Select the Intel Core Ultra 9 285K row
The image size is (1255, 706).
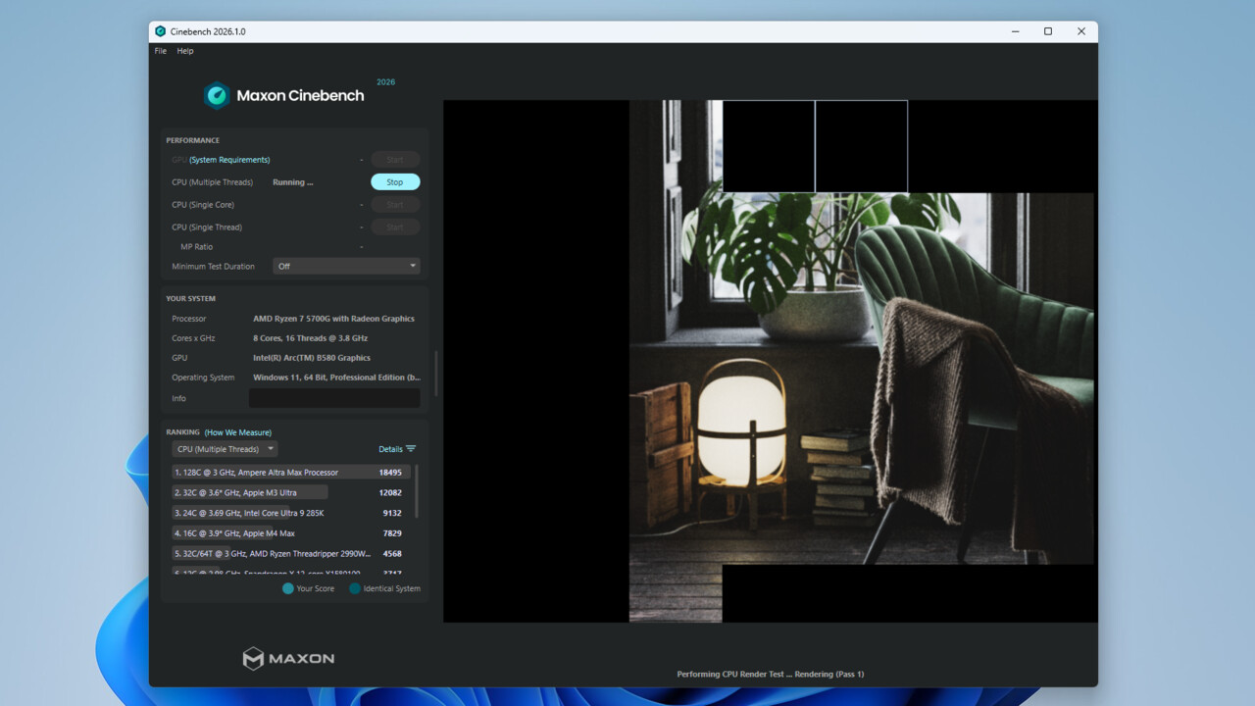click(x=291, y=513)
